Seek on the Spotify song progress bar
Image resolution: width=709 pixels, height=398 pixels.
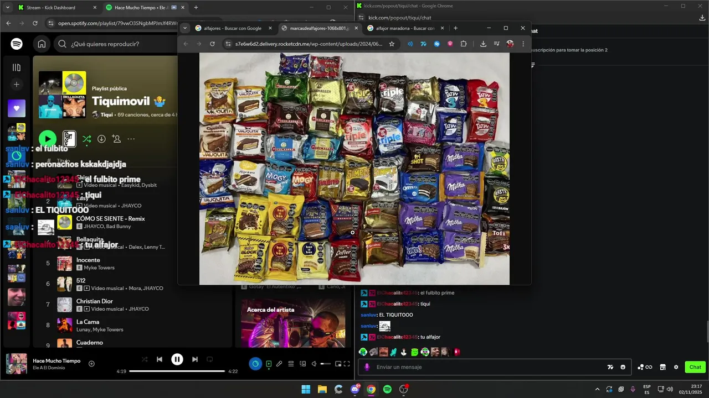(177, 371)
